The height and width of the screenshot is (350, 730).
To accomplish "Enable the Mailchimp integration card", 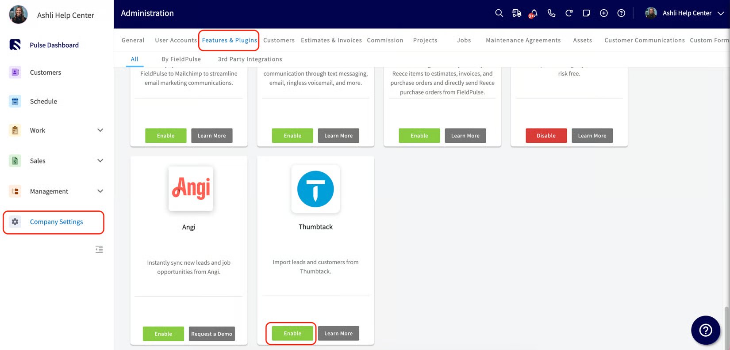I will point(166,136).
